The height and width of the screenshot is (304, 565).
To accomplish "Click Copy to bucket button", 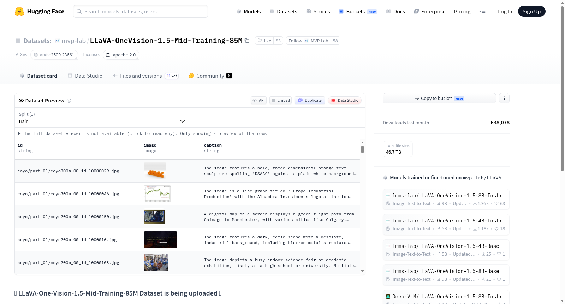I will [439, 98].
